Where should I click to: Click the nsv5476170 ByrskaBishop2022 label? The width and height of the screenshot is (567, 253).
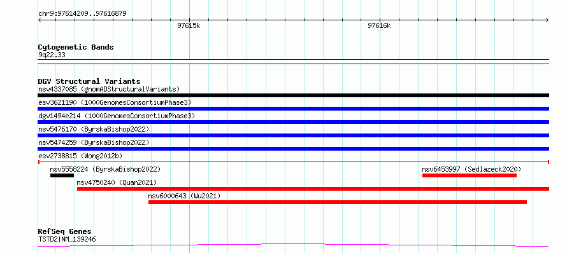click(x=94, y=129)
